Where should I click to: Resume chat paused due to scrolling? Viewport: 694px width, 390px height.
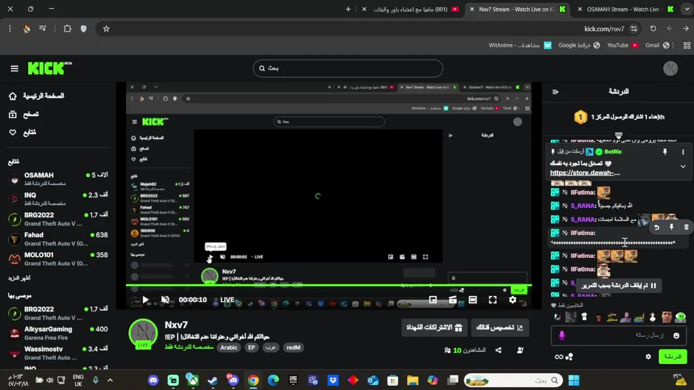tap(619, 285)
